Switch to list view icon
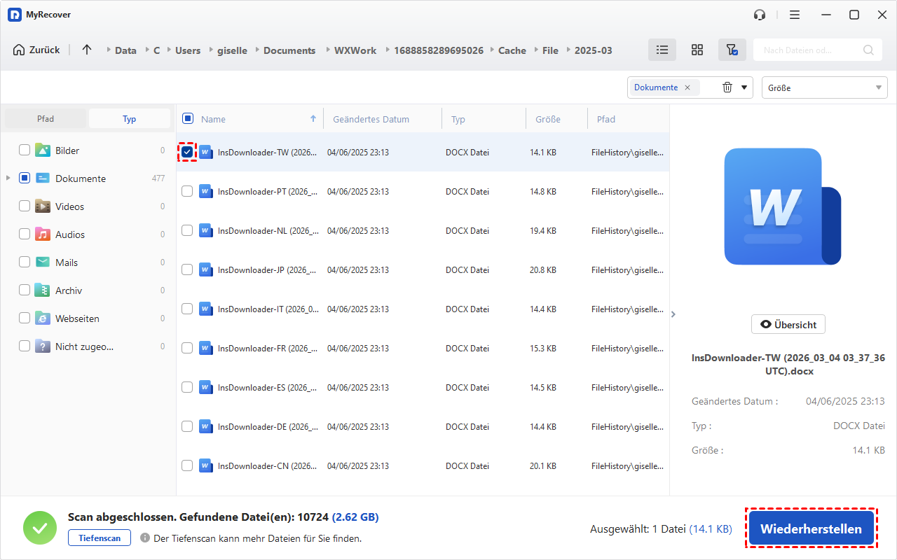The width and height of the screenshot is (897, 560). point(662,50)
